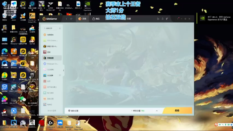Open the Eville desktop shortcut
This screenshot has height=131, width=233.
[4, 29]
